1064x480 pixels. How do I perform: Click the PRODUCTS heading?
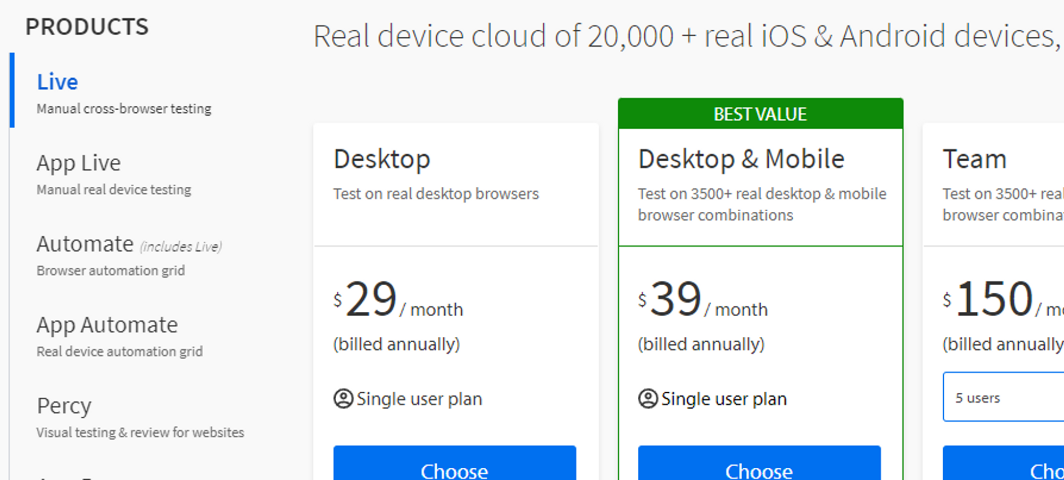click(87, 27)
